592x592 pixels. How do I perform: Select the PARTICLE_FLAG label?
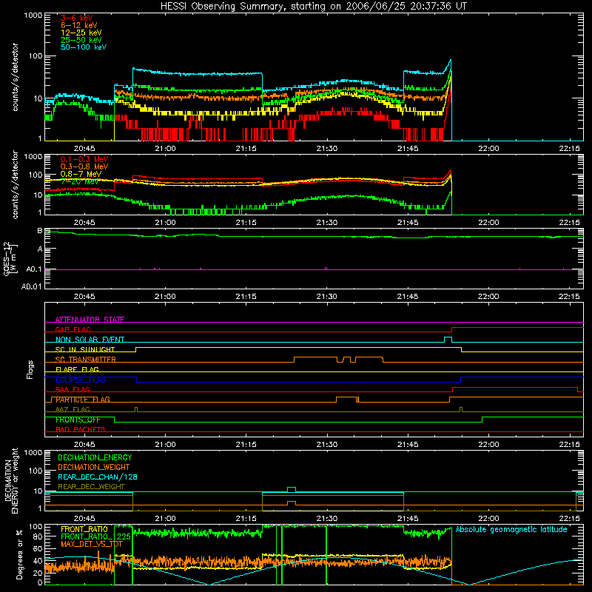click(x=83, y=400)
